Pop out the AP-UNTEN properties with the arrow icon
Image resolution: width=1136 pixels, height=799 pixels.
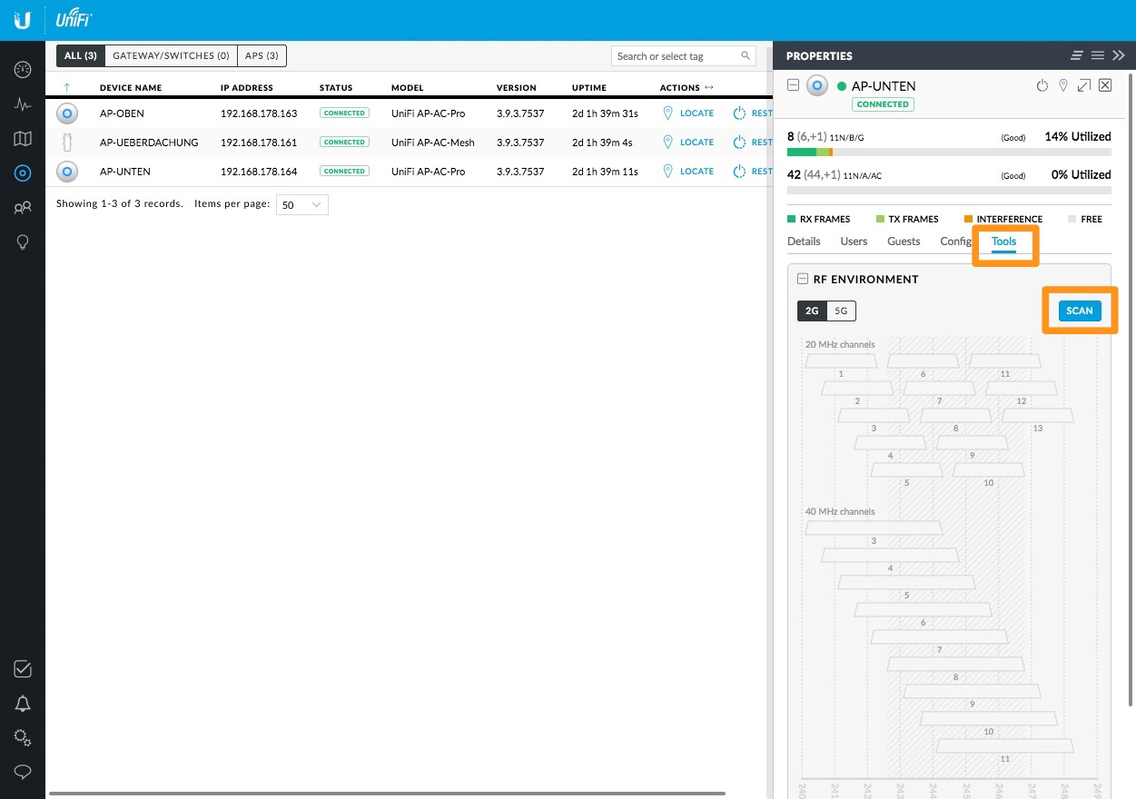click(1084, 85)
